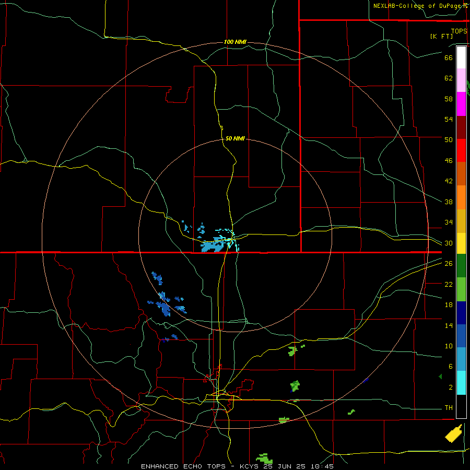Click the '62' legend value
This screenshot has height=470, width=470.
449,78
